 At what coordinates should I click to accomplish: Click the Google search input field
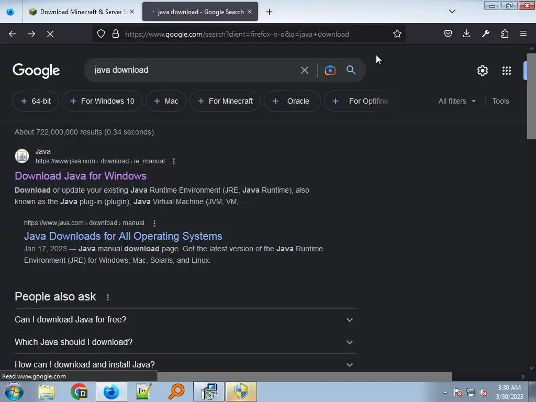[195, 70]
